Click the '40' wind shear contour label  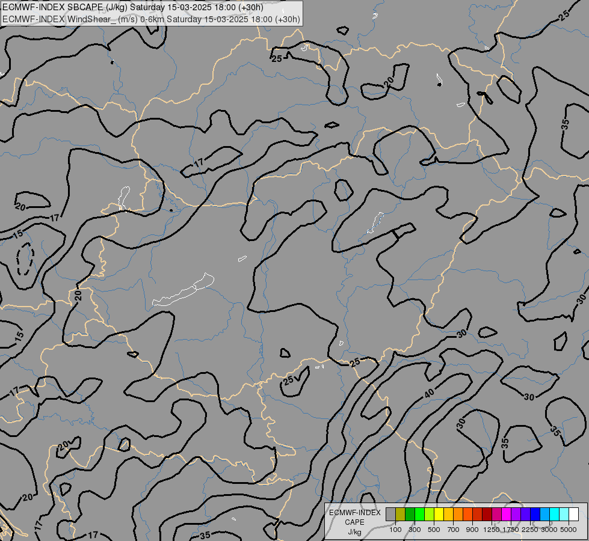(429, 394)
